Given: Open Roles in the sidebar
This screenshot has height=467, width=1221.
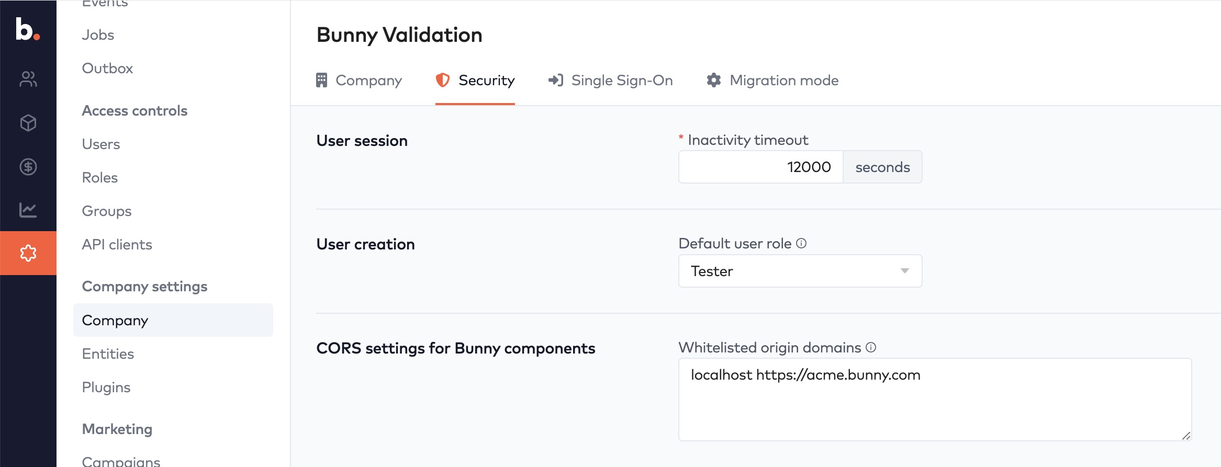Looking at the screenshot, I should pyautogui.click(x=100, y=178).
